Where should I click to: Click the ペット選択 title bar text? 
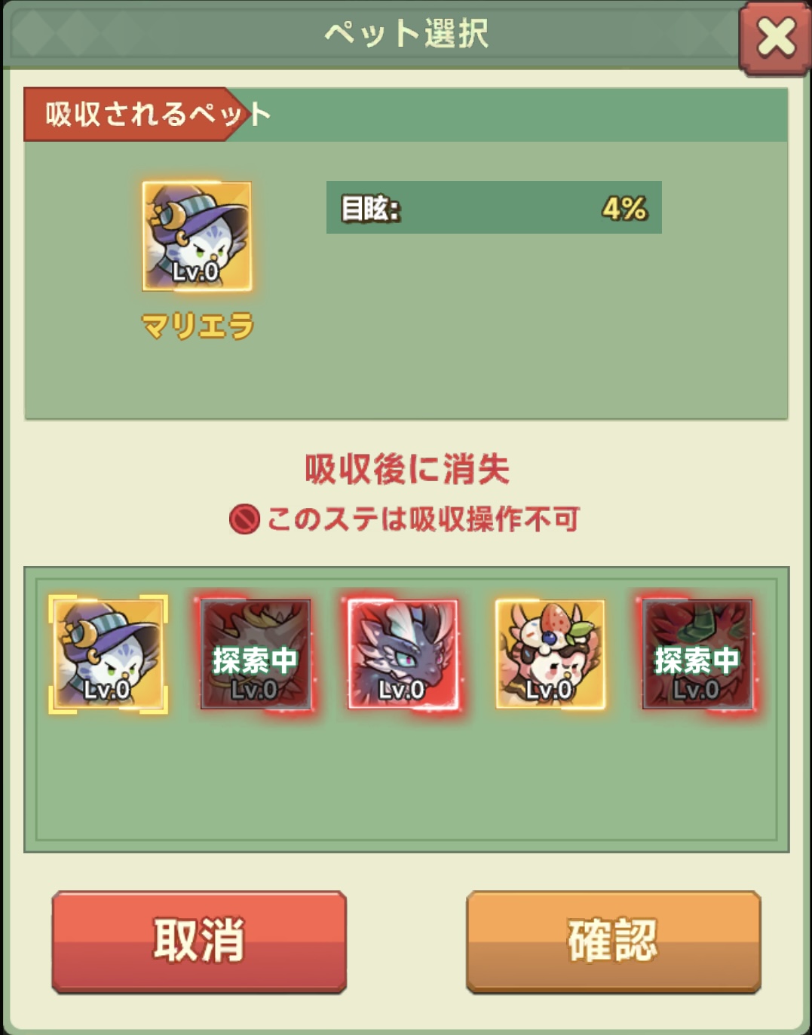click(x=406, y=34)
